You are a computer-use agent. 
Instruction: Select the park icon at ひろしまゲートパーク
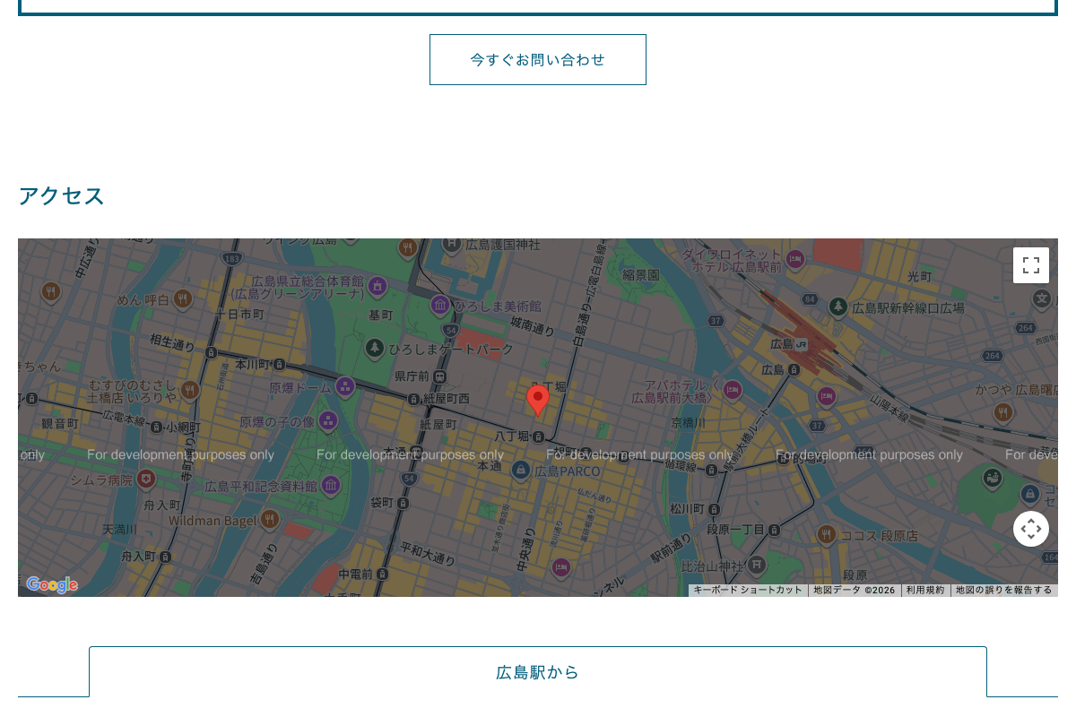375,348
